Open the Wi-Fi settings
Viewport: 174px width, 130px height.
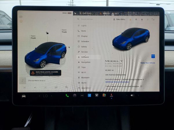pyautogui.click(x=82, y=73)
